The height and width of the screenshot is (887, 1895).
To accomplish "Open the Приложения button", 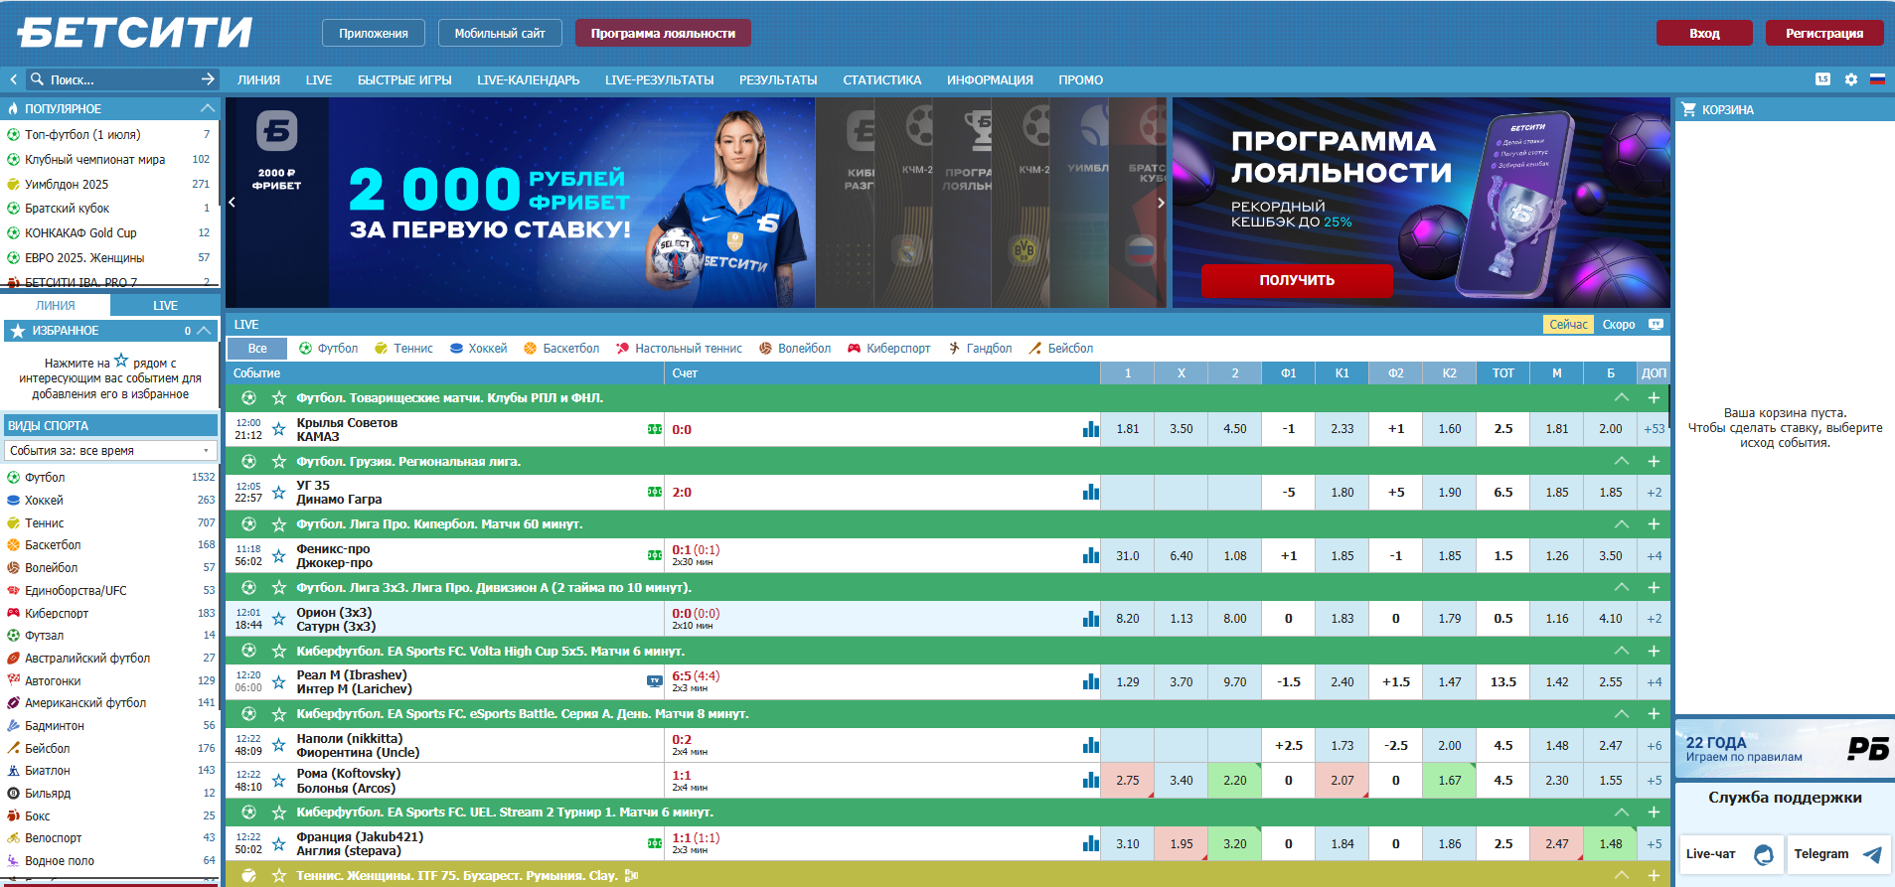I will 374,33.
